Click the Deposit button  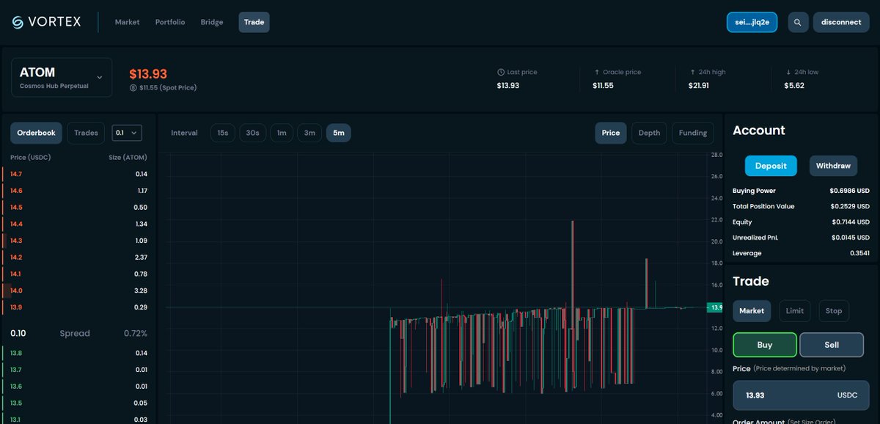[771, 166]
